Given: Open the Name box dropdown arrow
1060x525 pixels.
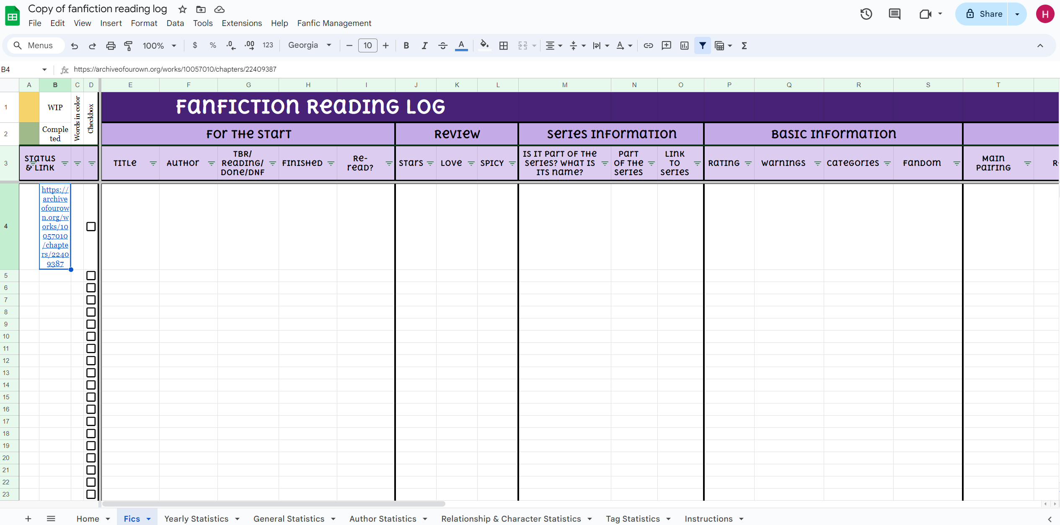Looking at the screenshot, I should click(x=44, y=70).
